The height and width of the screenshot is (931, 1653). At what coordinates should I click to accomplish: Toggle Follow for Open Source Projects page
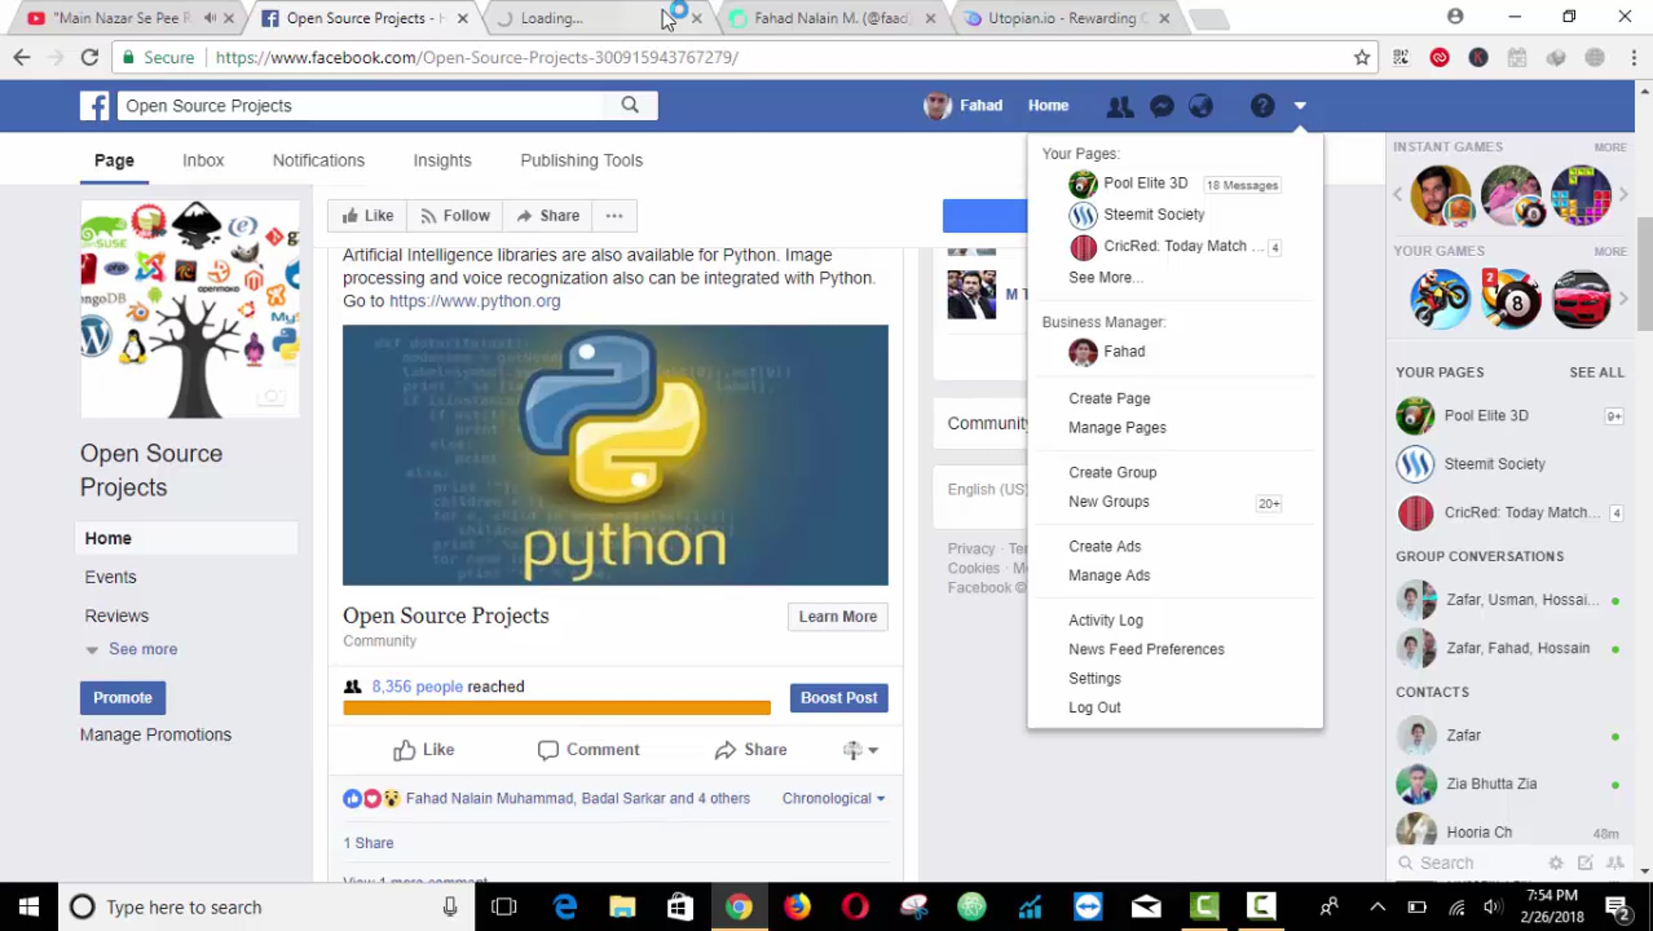point(455,216)
